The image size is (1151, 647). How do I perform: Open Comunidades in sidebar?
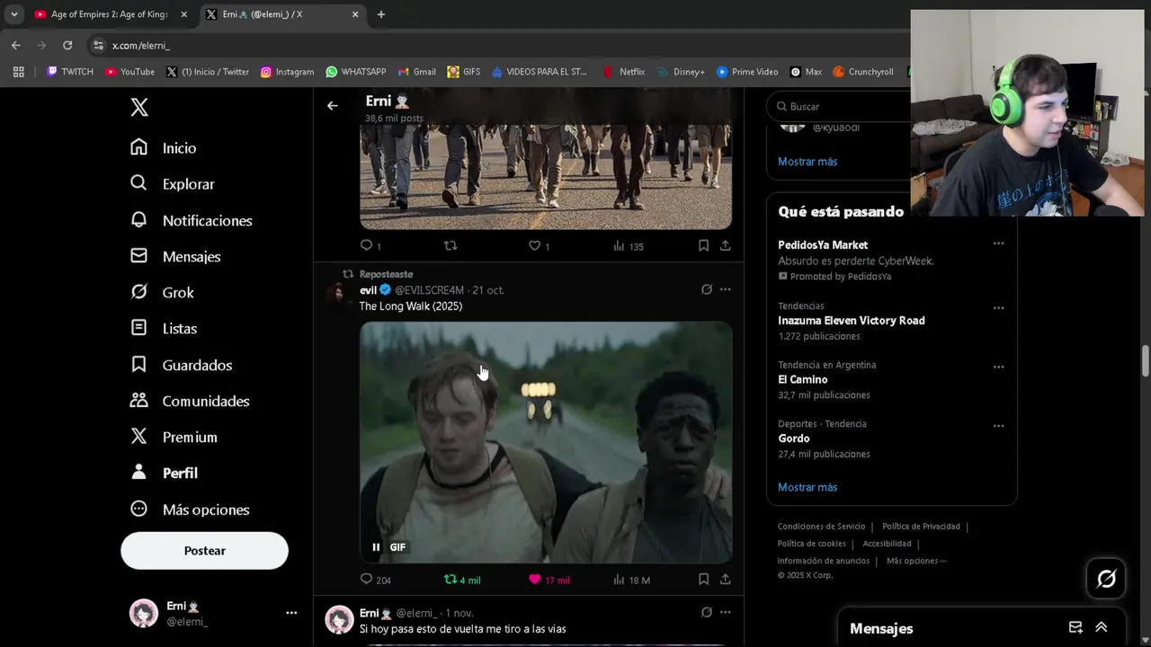pos(190,401)
